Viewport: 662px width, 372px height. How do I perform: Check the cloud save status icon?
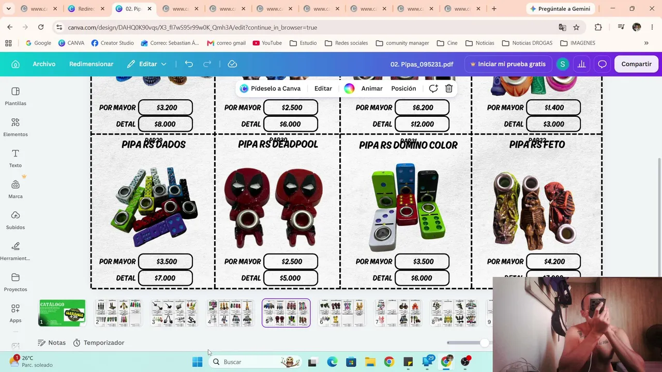(232, 64)
